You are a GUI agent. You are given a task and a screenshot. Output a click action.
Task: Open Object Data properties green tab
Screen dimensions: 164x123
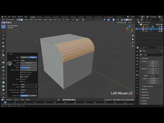pos(137,91)
